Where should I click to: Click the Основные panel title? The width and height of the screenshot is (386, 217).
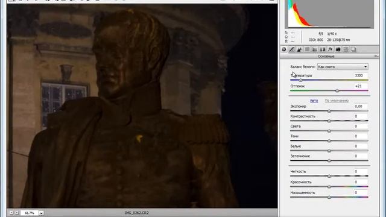tap(326, 56)
